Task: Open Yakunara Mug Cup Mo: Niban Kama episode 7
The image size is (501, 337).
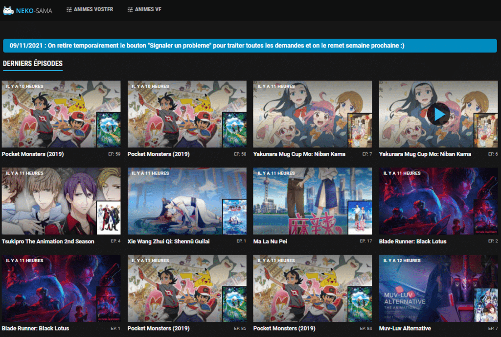Action: click(312, 114)
